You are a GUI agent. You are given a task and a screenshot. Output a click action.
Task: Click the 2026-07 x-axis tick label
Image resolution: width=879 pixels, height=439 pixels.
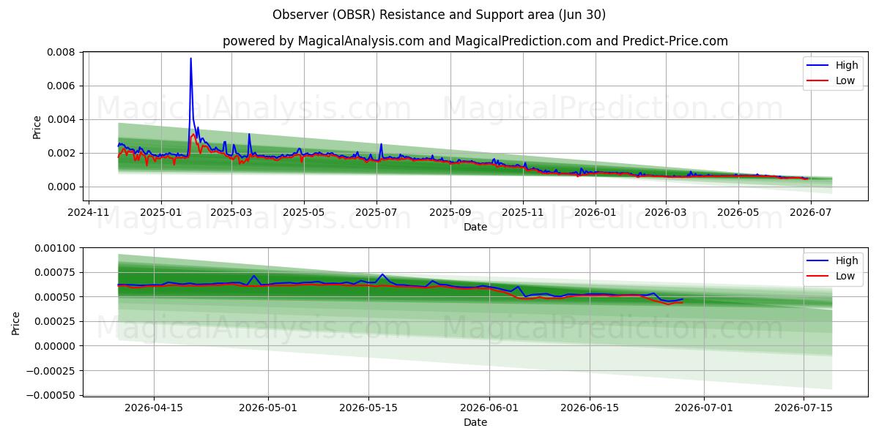tap(810, 213)
